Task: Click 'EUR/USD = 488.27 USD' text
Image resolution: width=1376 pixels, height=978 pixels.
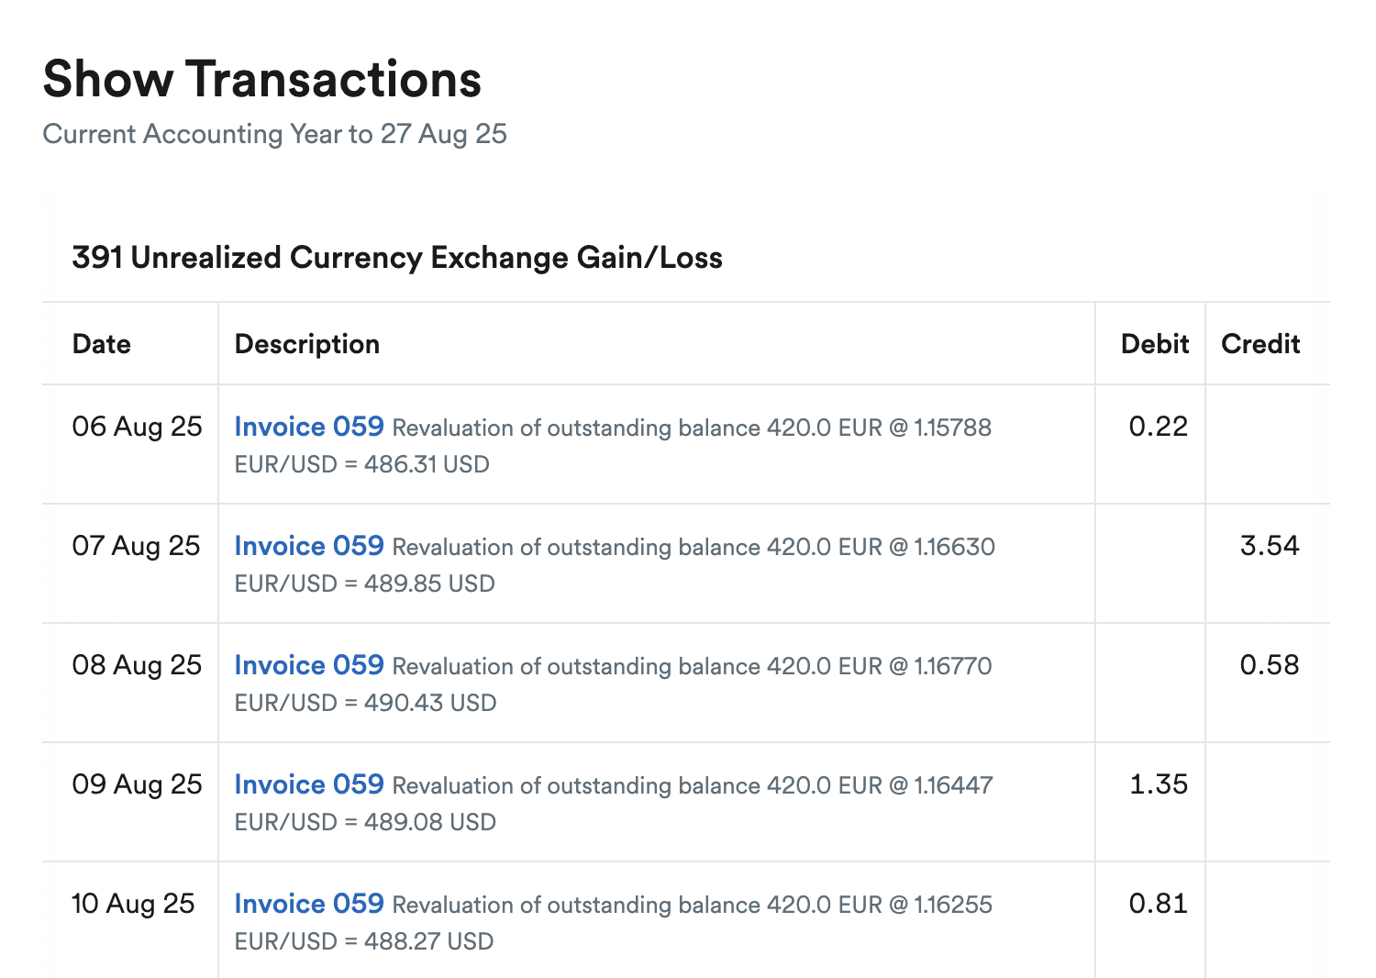Action: 364,941
